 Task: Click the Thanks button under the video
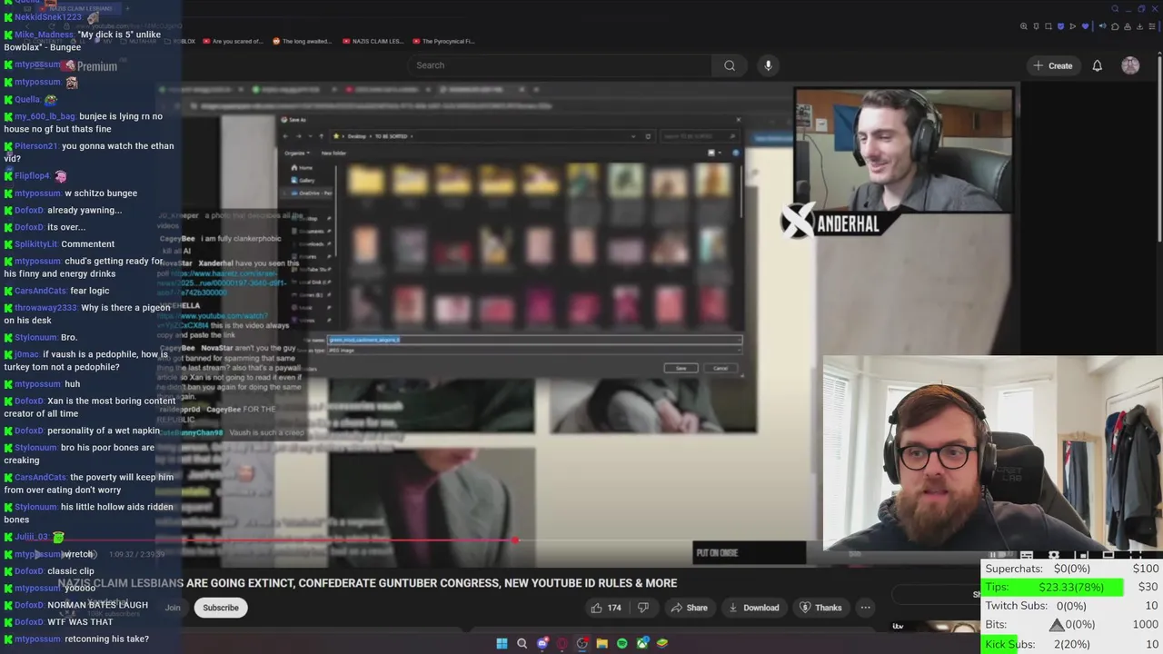[820, 608]
